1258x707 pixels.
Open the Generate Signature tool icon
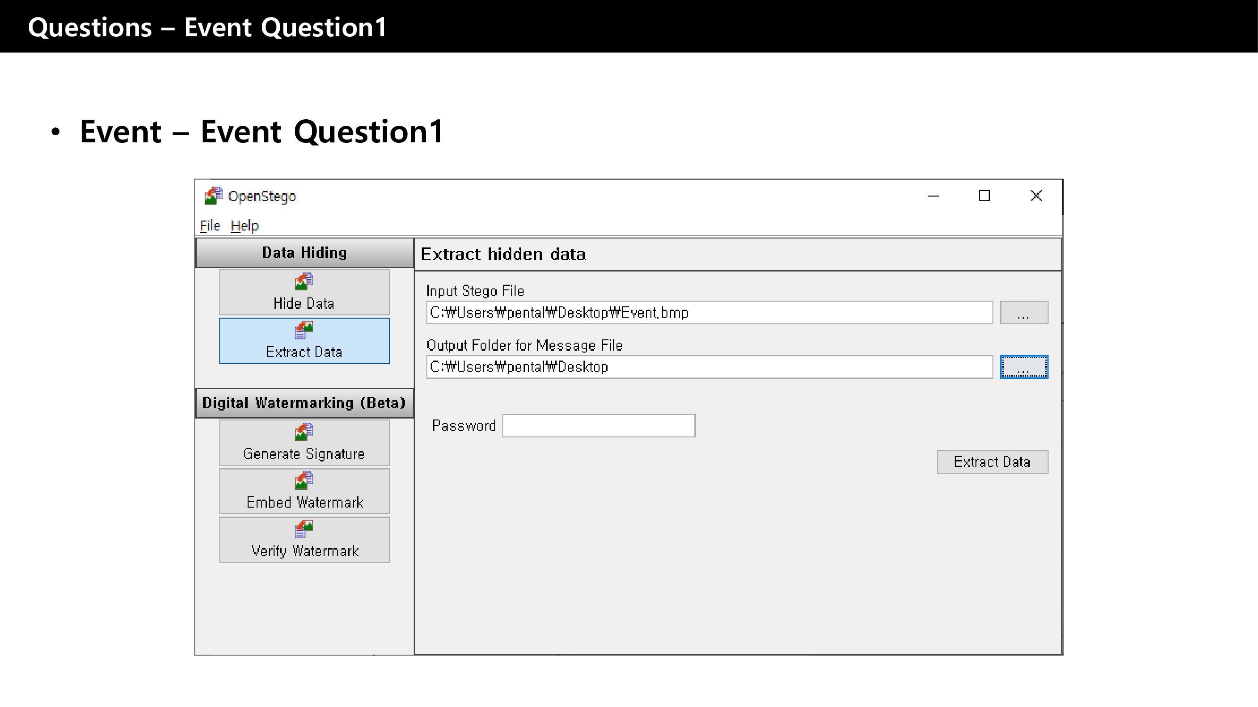[x=304, y=432]
